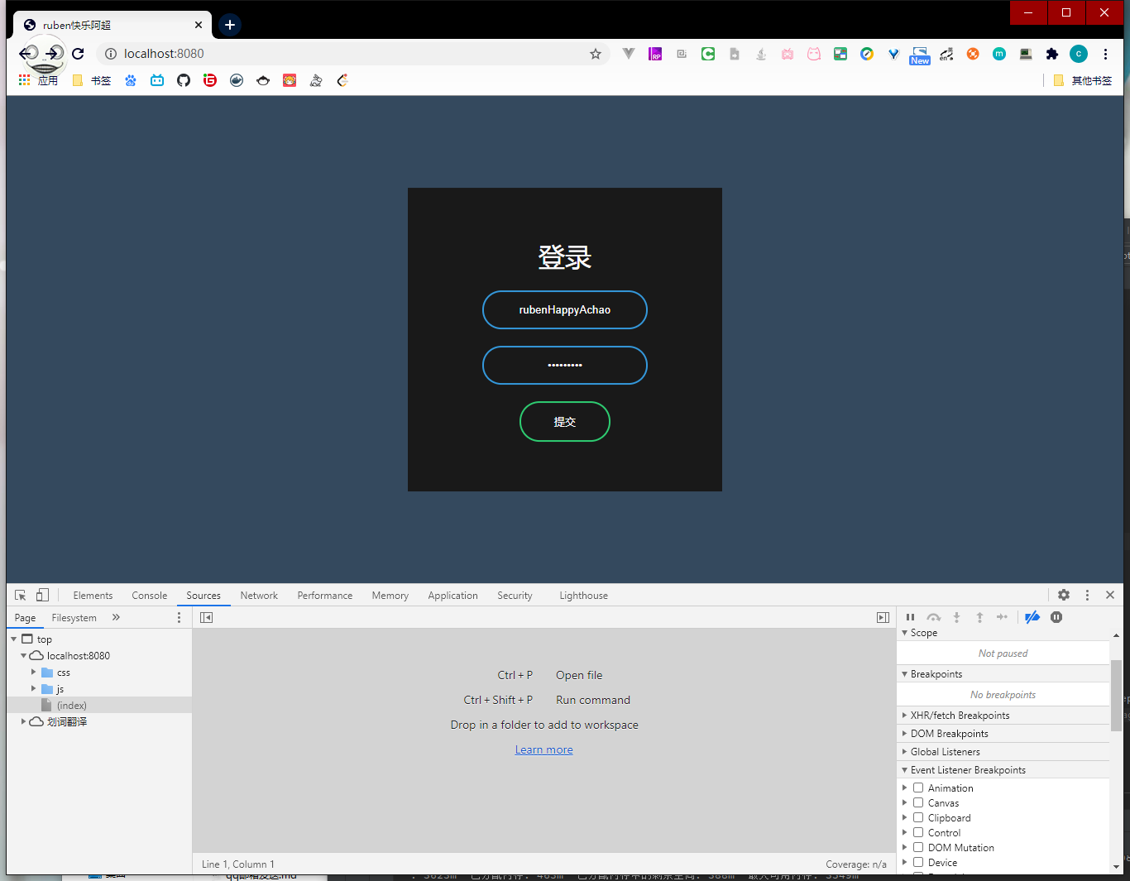Click the username field rubenHappyAchao

click(565, 310)
